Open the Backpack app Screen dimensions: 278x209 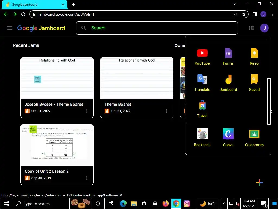pos(202,138)
